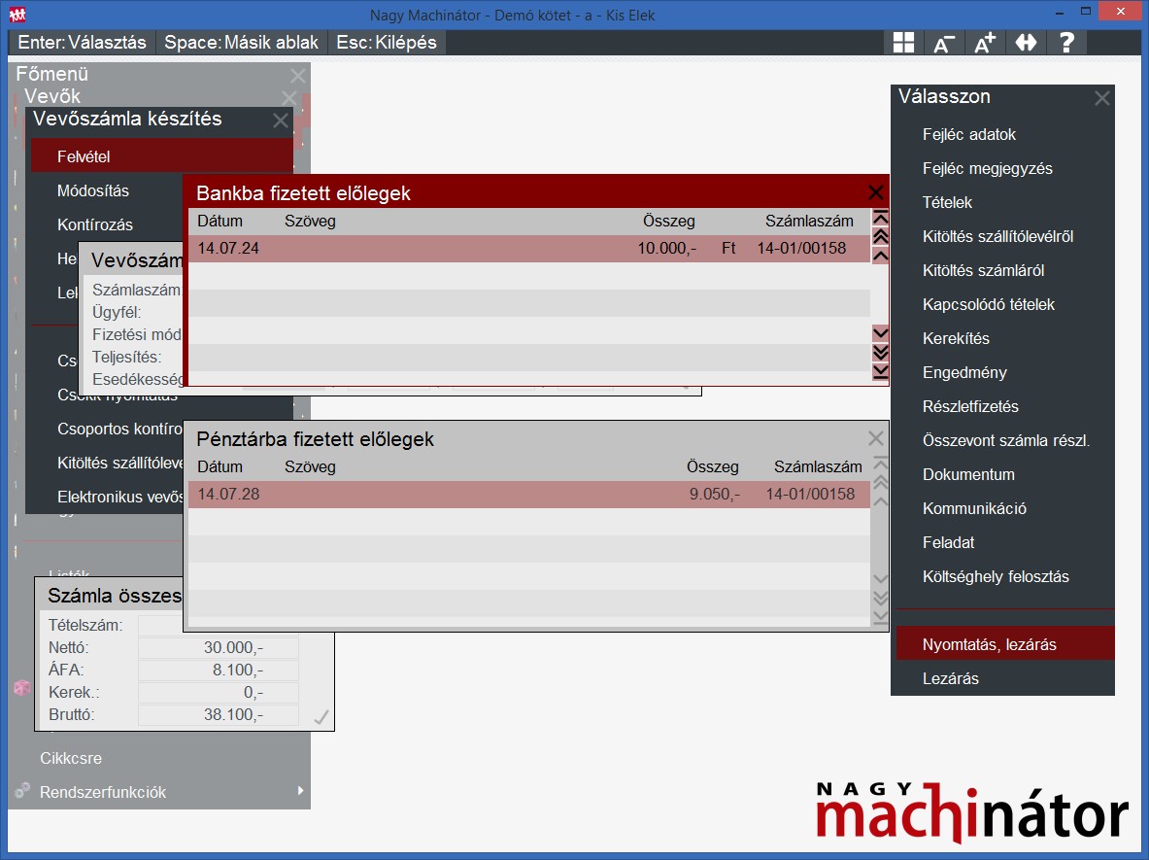
Task: Click the four-square window layout icon
Action: point(903,43)
